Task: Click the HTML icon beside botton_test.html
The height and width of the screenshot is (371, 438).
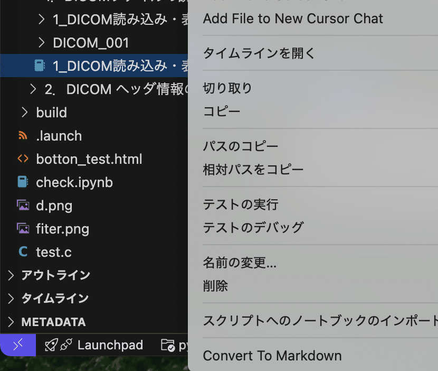Action: [22, 159]
